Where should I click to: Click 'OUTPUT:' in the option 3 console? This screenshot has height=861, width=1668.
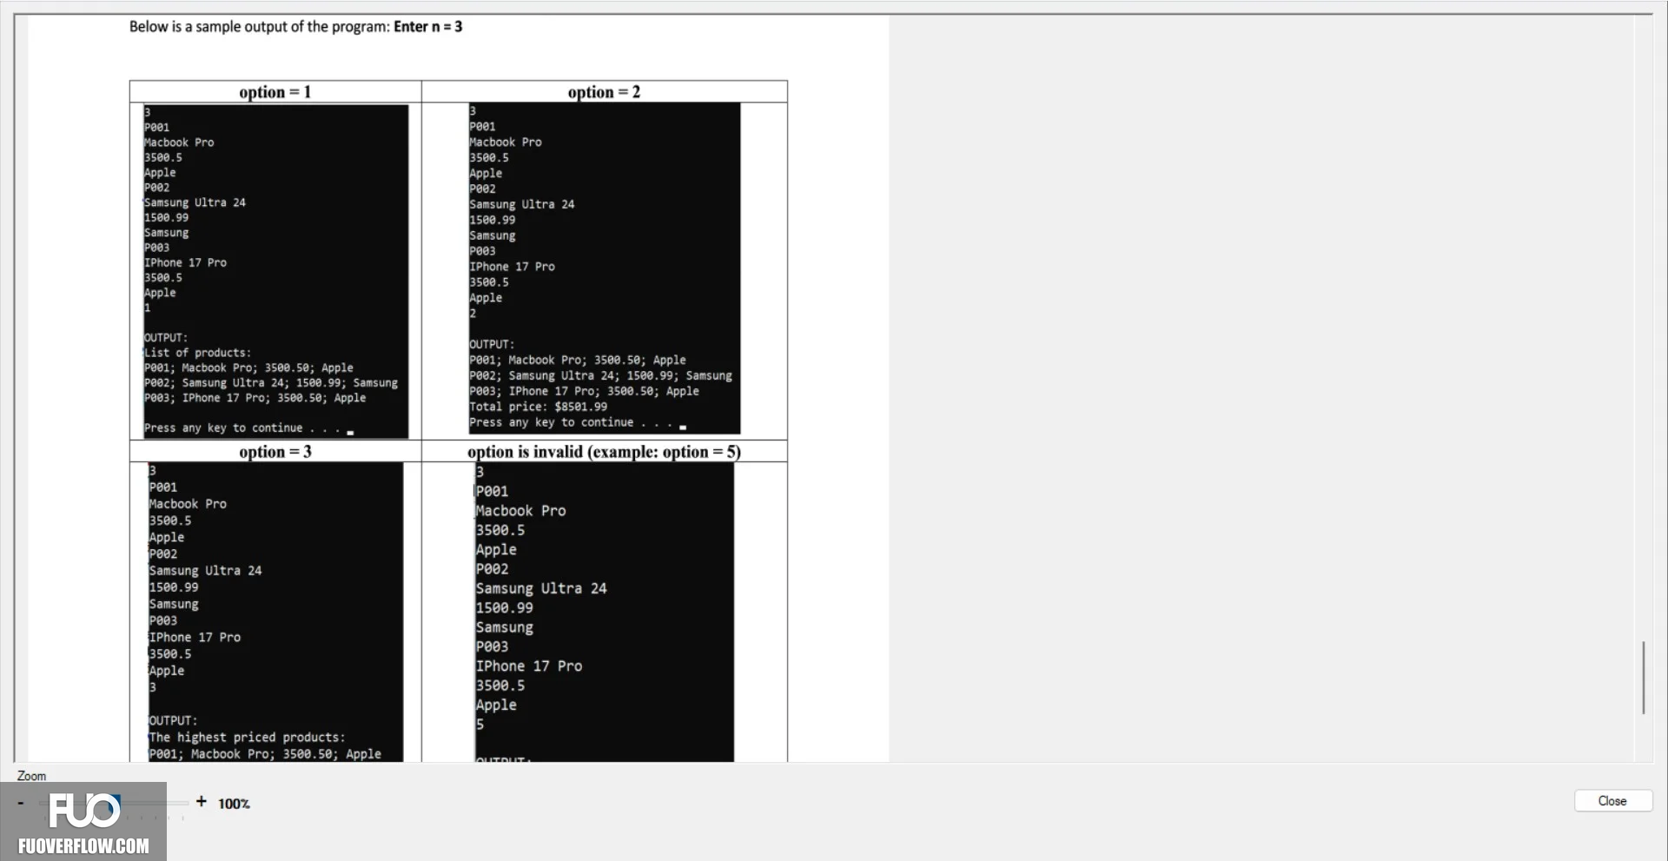[x=173, y=721]
